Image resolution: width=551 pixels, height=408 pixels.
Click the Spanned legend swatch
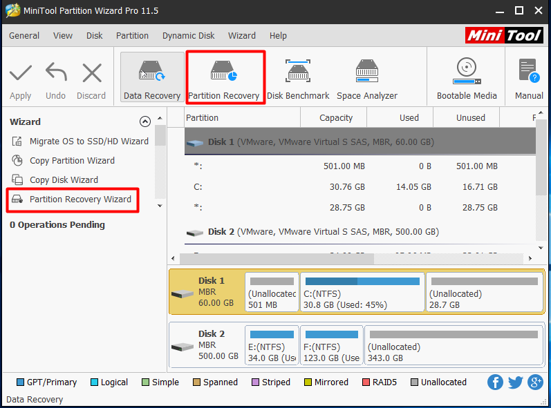tap(197, 382)
